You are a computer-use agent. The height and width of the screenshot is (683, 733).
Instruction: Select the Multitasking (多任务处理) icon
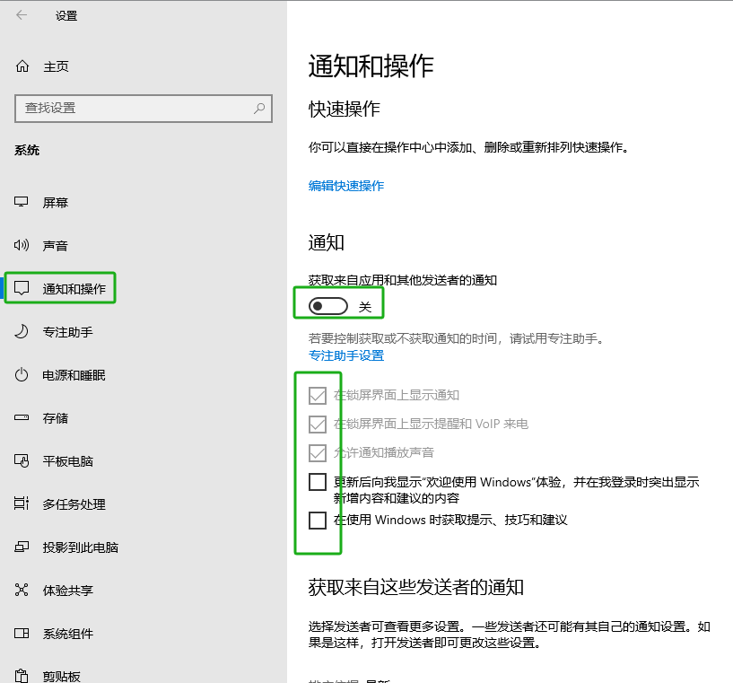pos(22,504)
